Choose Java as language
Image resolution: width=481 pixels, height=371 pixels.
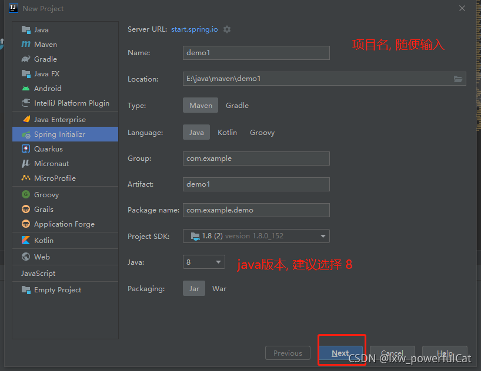[196, 132]
